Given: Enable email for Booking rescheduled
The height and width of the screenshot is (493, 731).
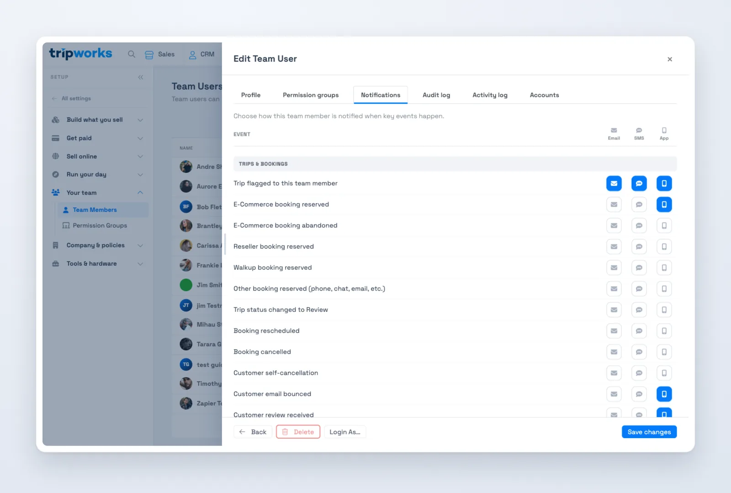Looking at the screenshot, I should point(614,331).
